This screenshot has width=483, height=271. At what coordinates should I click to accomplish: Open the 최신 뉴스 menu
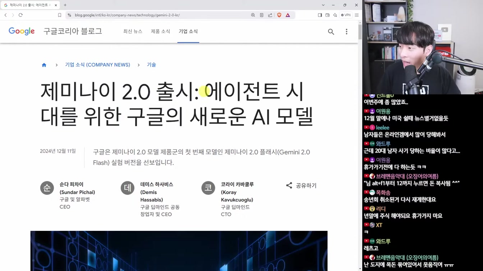(x=133, y=31)
